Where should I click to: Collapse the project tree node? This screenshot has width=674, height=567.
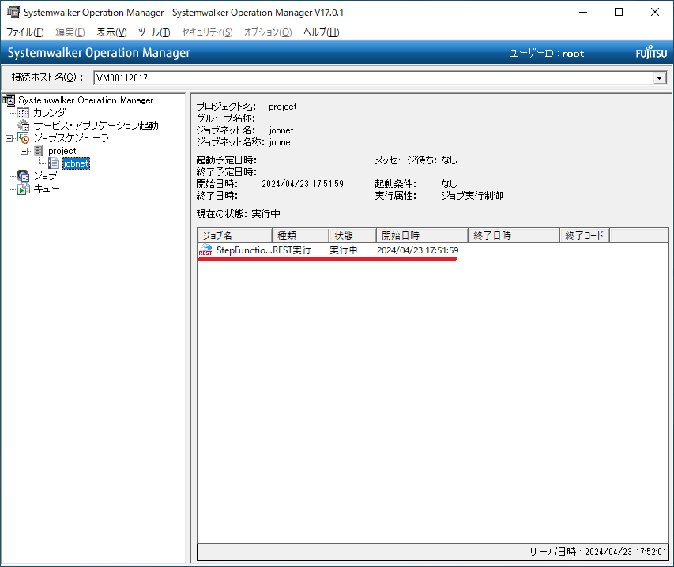coord(24,151)
